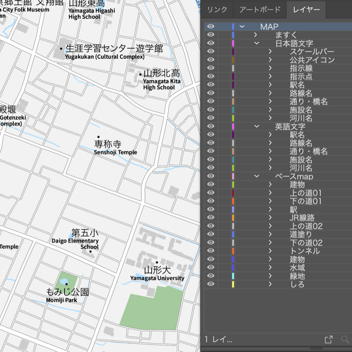This screenshot has width=352, height=352.
Task: Open search in the Layers panel
Action: 346,339
